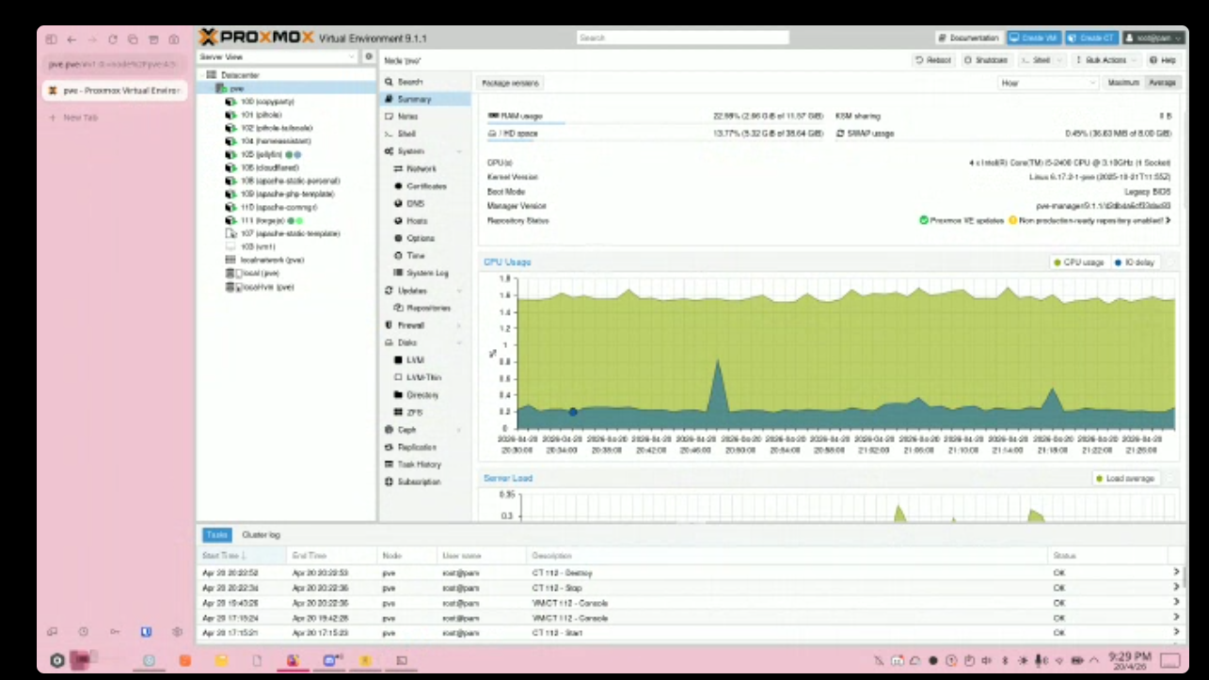Click the Reboot button
Image resolution: width=1209 pixels, height=680 pixels.
[933, 60]
